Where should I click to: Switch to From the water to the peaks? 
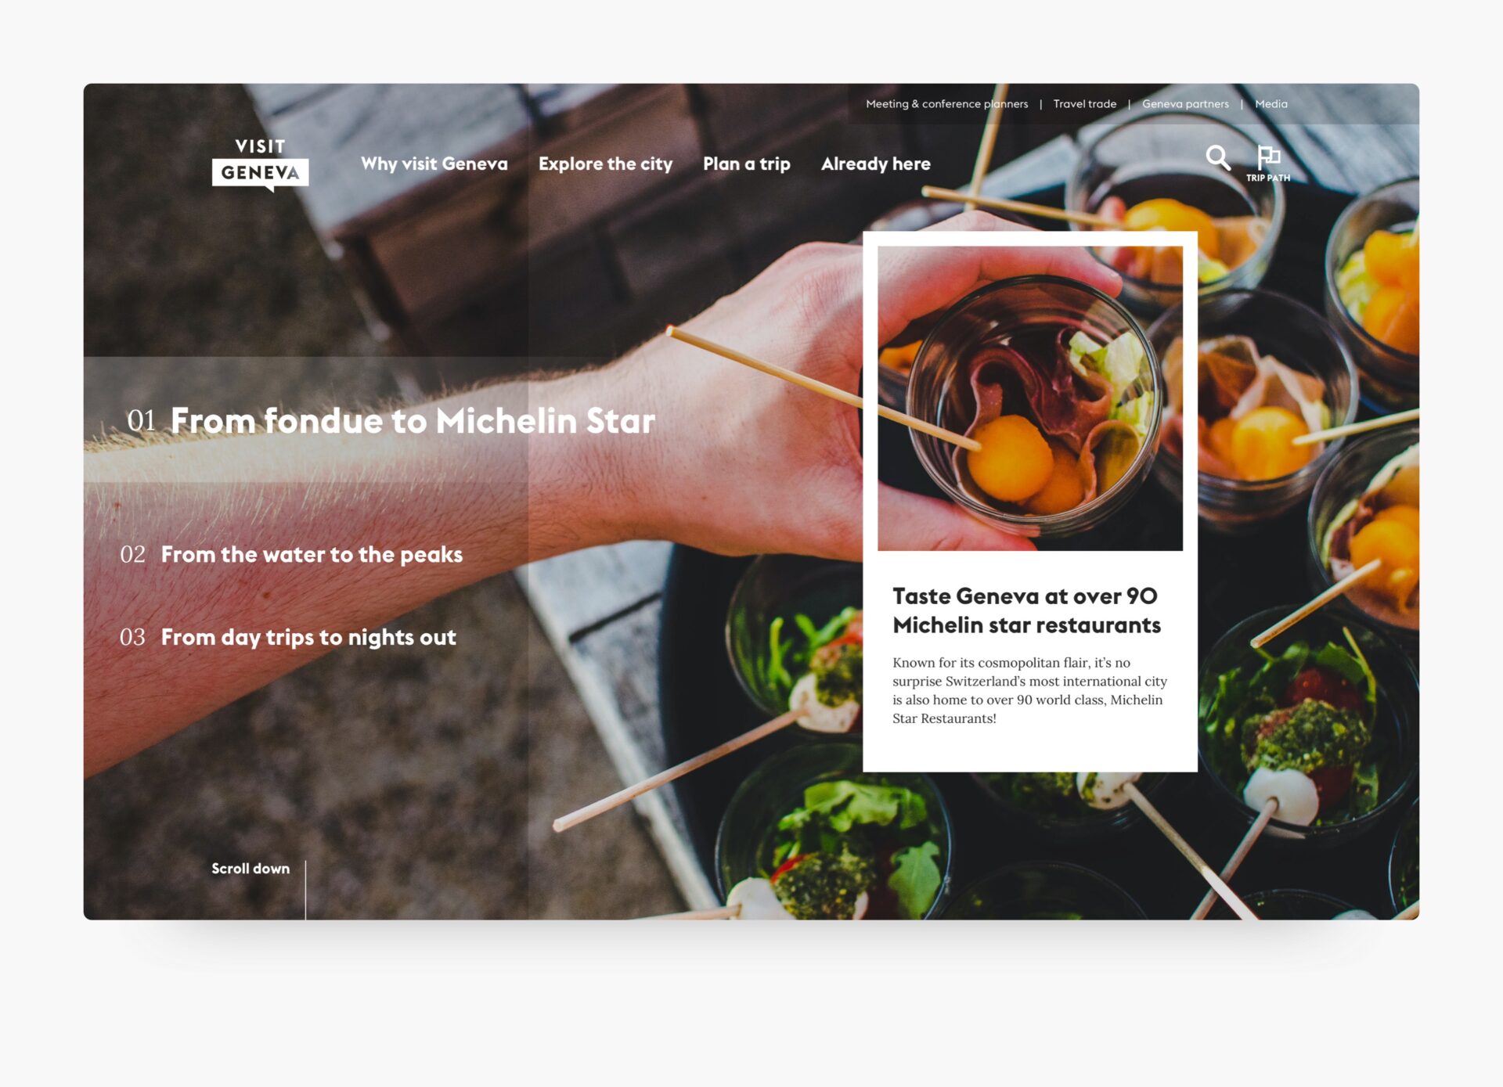[312, 555]
